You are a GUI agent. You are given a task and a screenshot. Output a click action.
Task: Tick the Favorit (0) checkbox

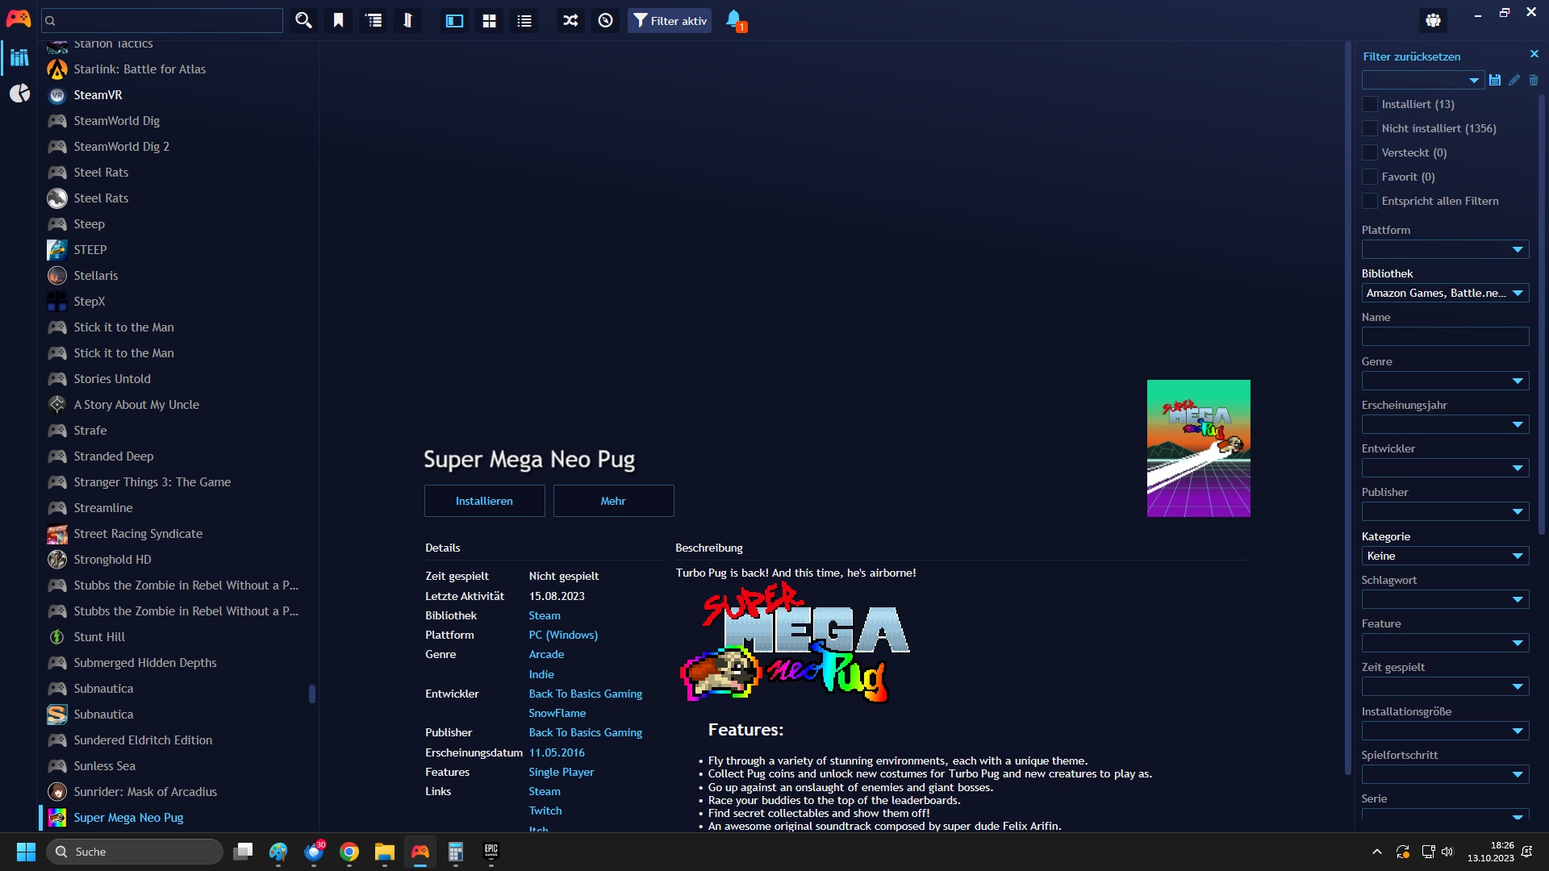tap(1370, 177)
